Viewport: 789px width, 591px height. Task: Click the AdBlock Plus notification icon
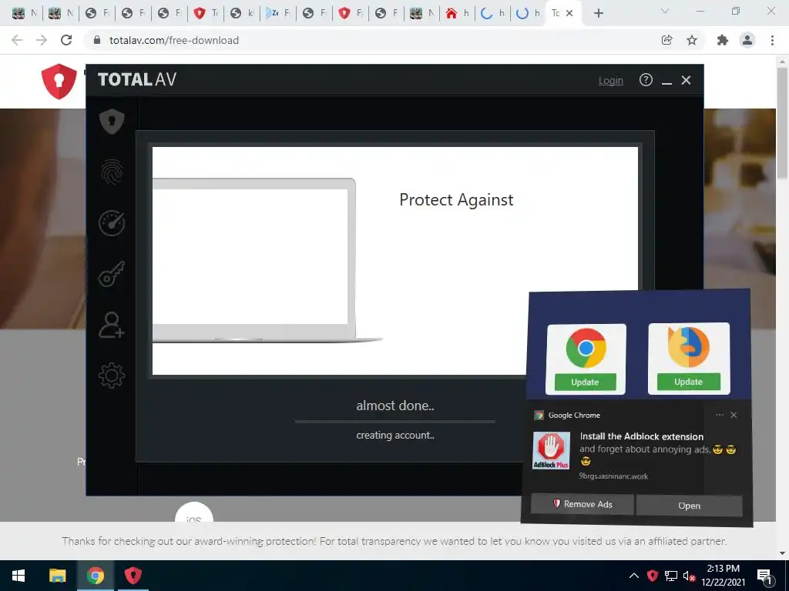tap(552, 451)
